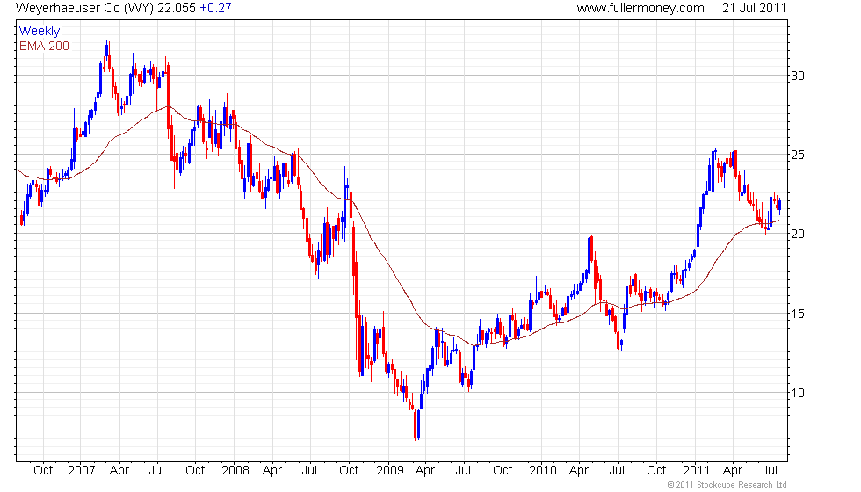Viewport: 861px width, 492px height.
Task: Select the 2008 marker on time axis
Action: [235, 471]
